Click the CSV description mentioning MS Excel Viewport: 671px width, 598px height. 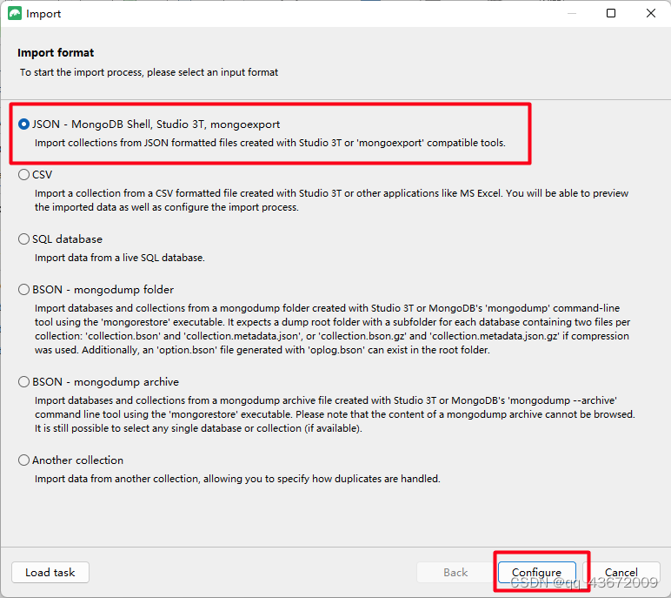click(332, 200)
